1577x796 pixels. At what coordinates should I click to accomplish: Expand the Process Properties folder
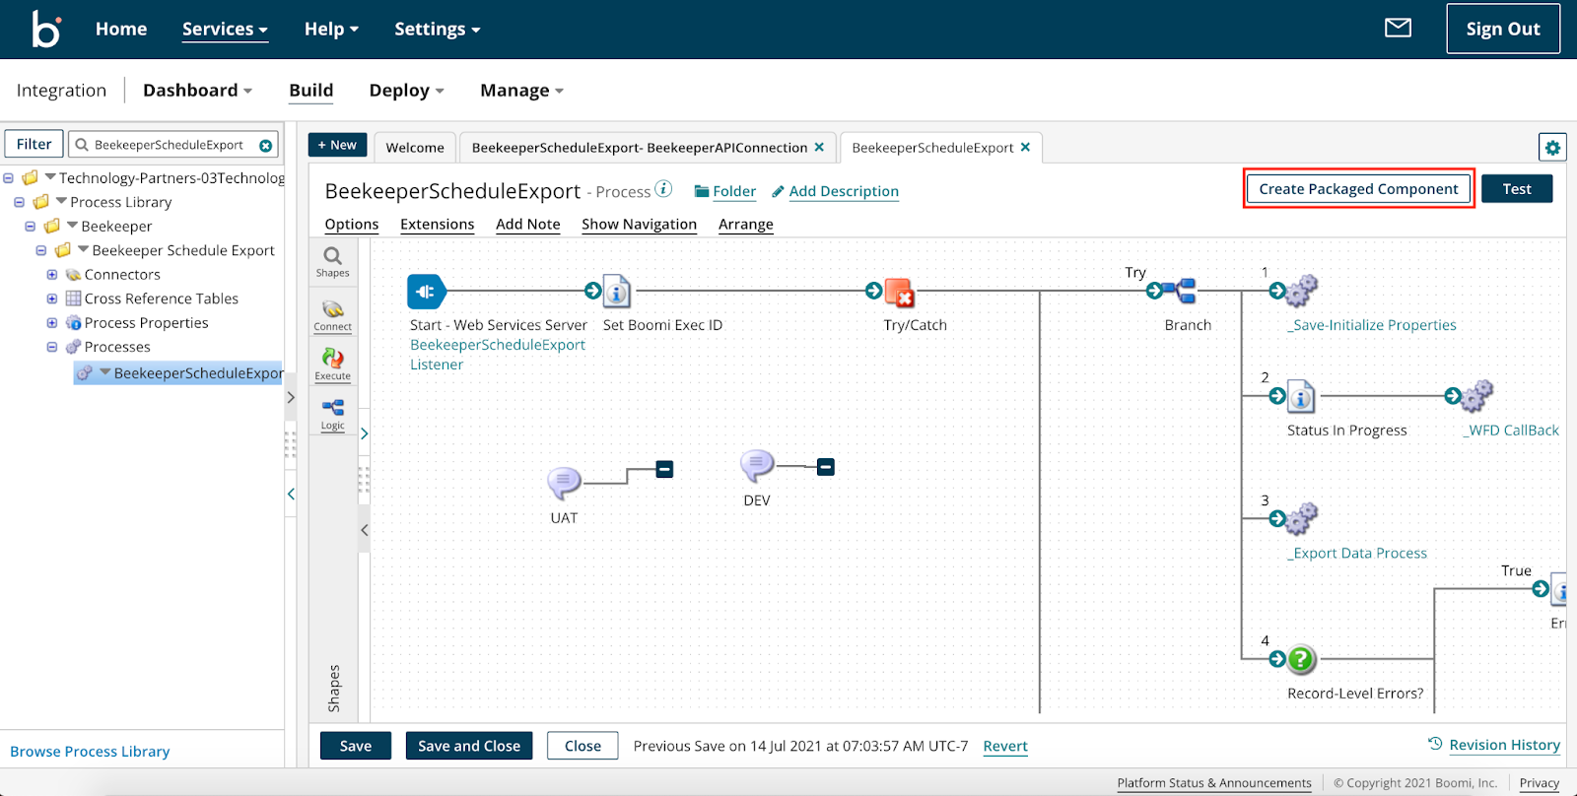(52, 323)
